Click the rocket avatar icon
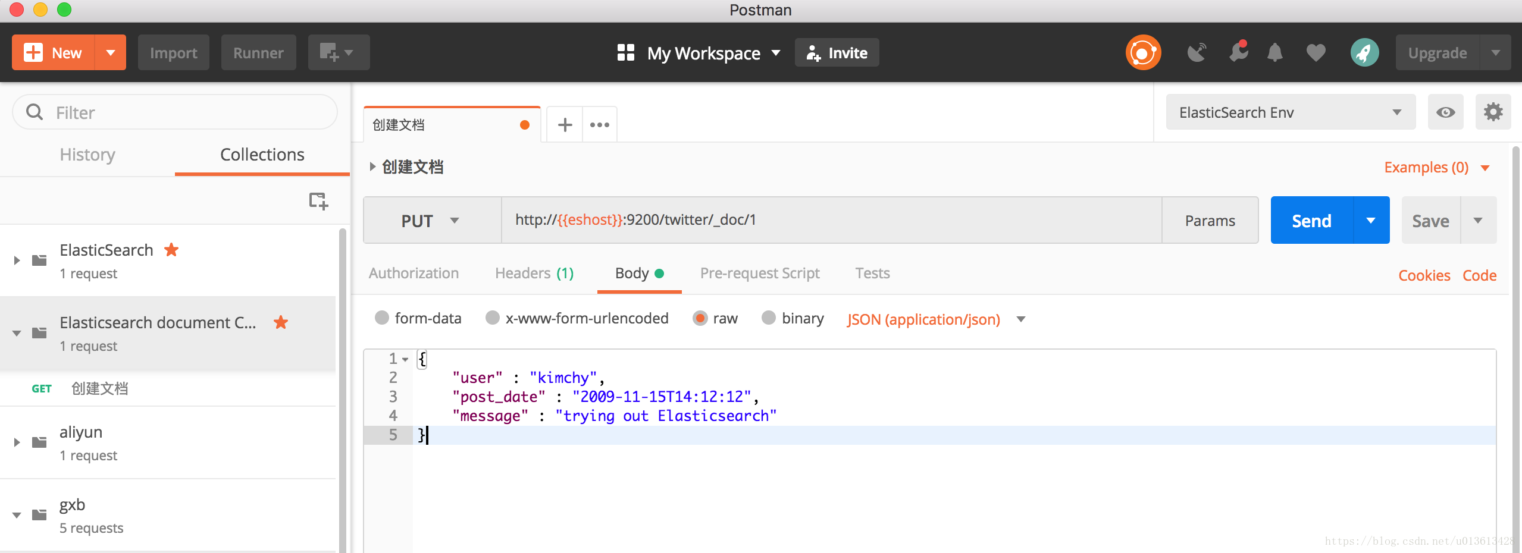This screenshot has width=1522, height=553. [x=1364, y=52]
